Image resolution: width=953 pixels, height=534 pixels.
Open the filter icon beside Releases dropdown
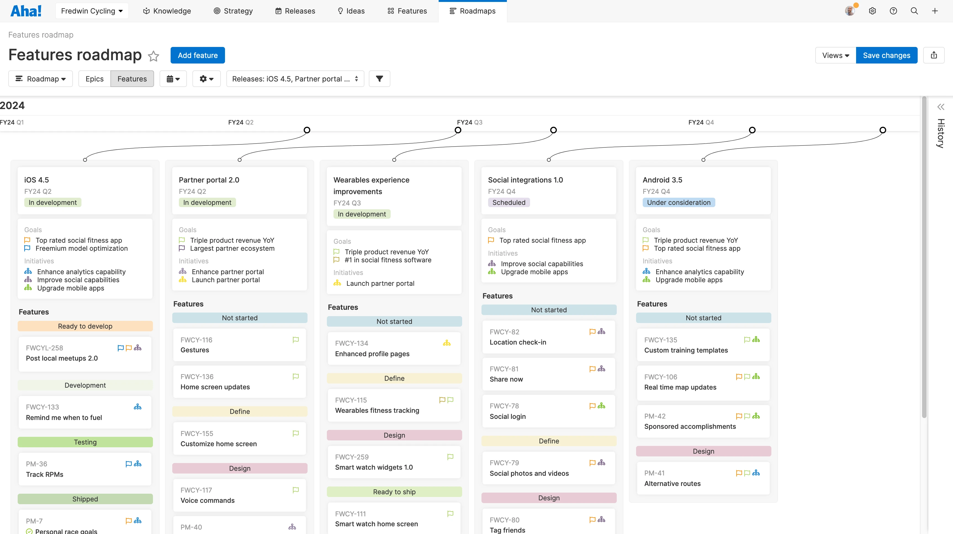[379, 78]
